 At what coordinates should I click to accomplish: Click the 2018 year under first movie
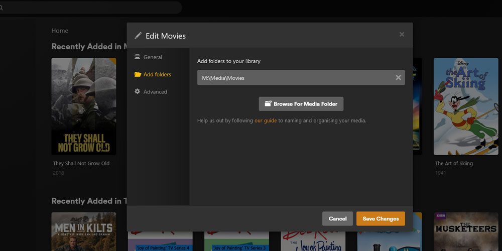click(x=59, y=173)
